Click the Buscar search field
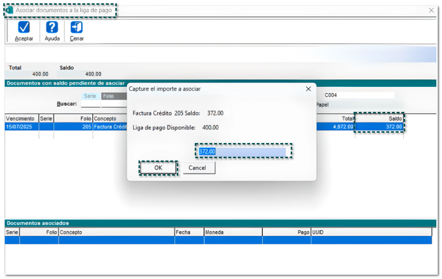The width and height of the screenshot is (442, 279). (90, 104)
